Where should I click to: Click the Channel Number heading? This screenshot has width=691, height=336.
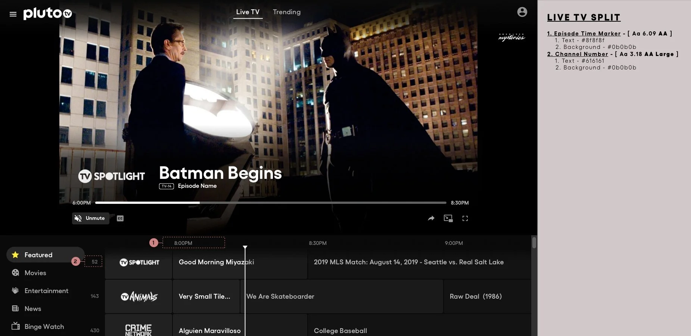578,54
